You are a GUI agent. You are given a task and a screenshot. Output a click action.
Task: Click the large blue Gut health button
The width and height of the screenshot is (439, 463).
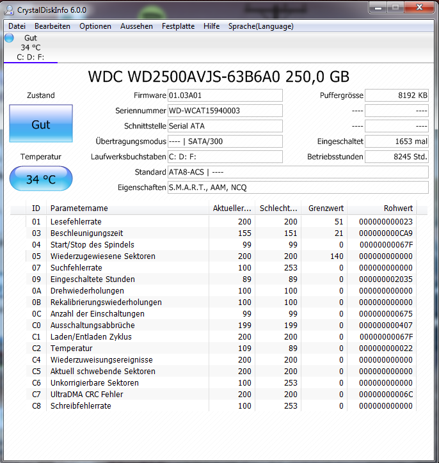click(41, 123)
